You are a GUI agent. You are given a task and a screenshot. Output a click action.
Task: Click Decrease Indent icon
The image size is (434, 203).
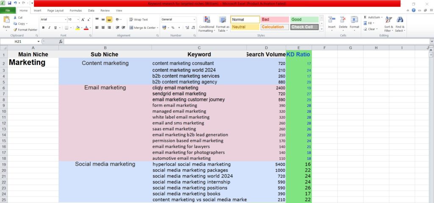117,28
